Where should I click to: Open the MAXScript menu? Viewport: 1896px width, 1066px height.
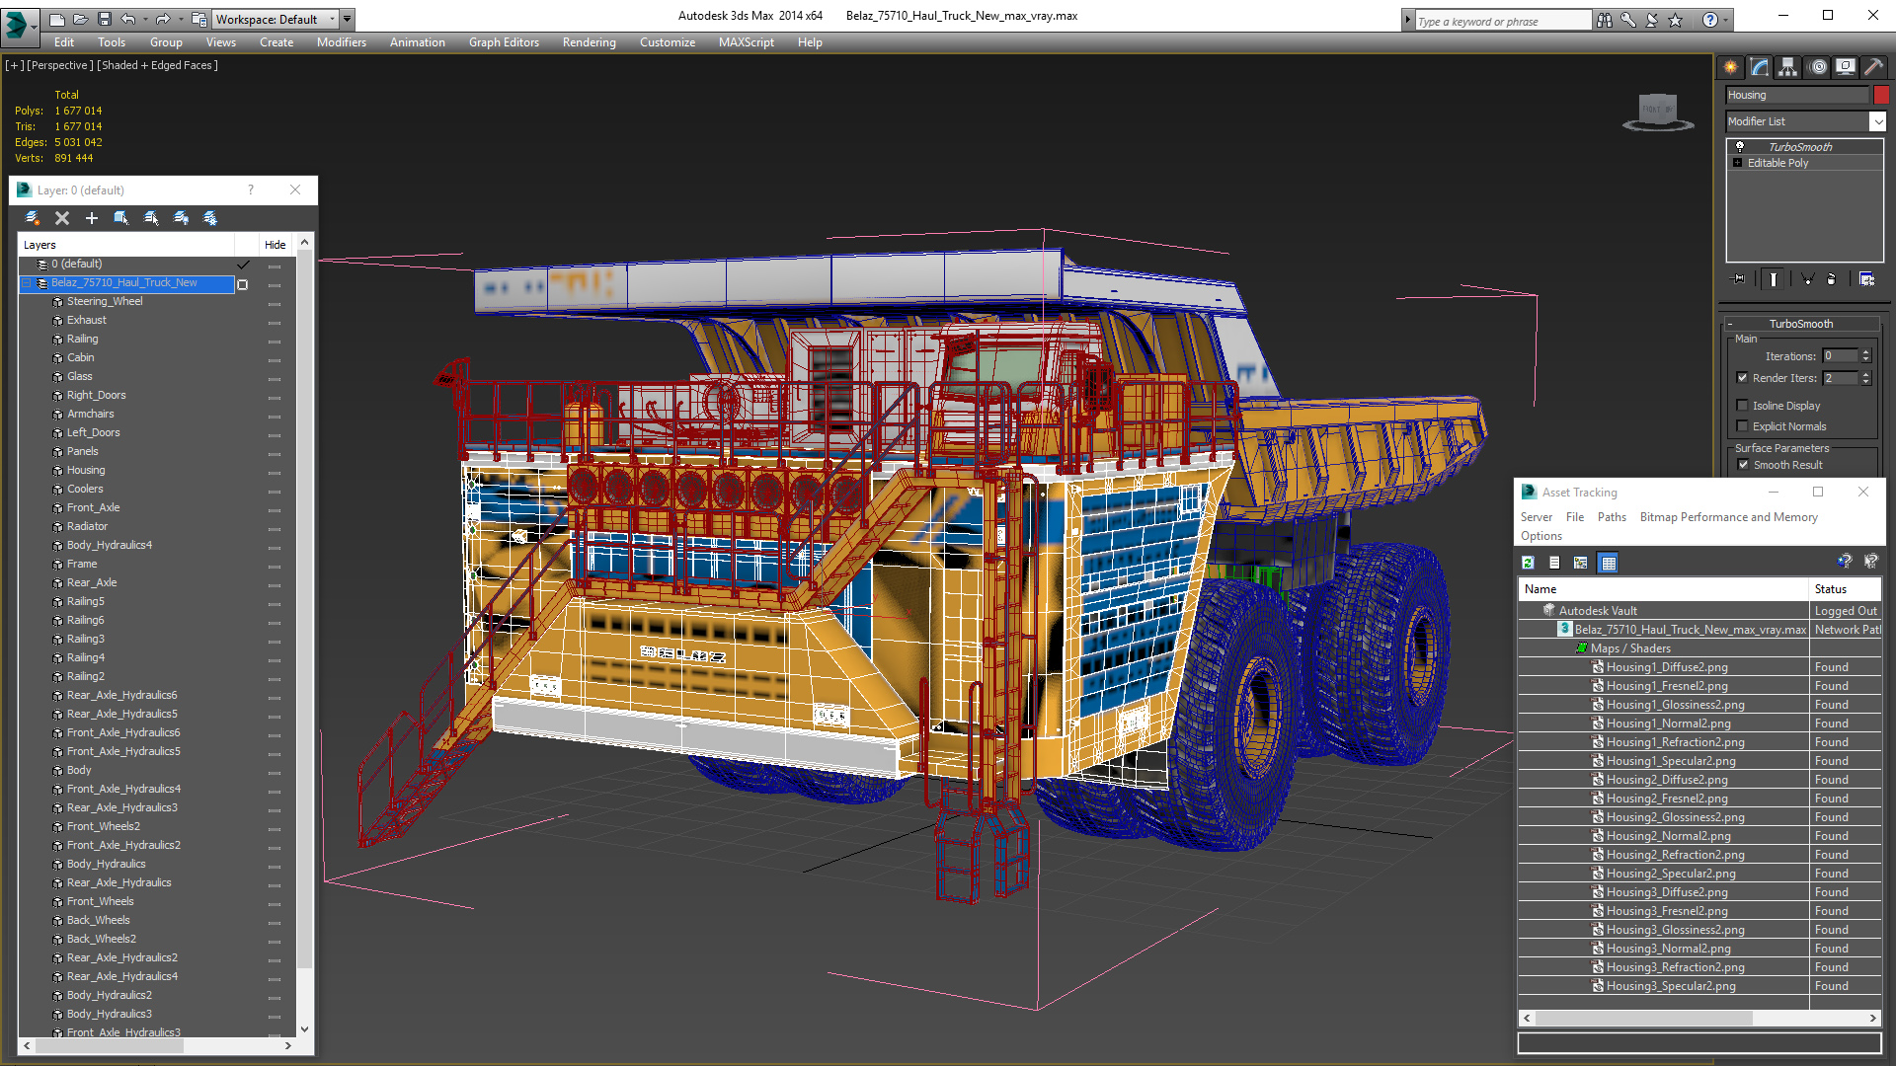coord(747,42)
